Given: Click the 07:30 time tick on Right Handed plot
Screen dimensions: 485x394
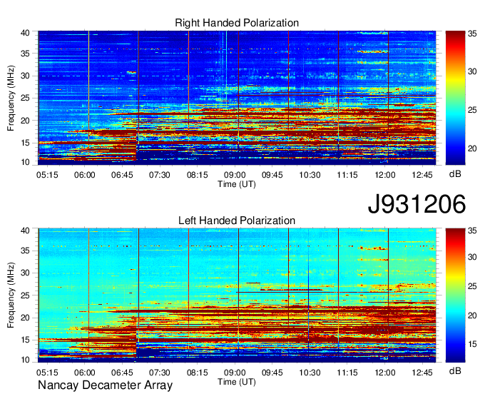Looking at the screenshot, I should point(160,175).
